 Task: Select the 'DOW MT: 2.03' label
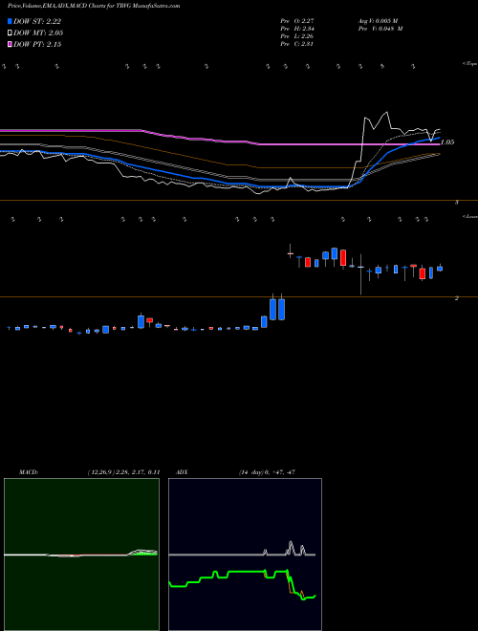38,33
